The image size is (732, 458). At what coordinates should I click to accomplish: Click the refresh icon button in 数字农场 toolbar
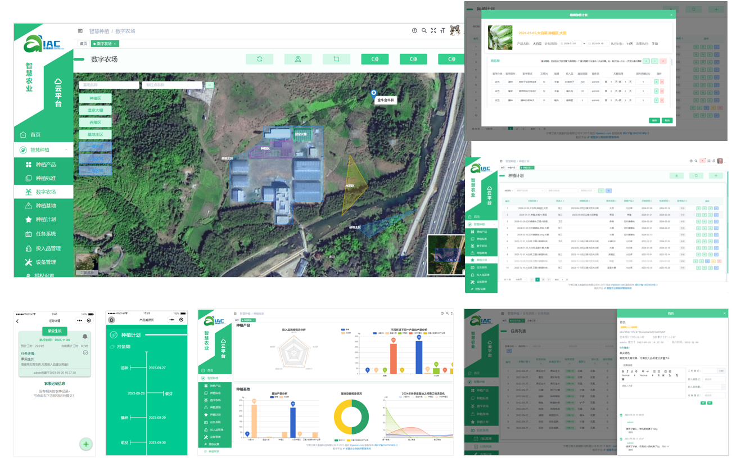point(259,59)
